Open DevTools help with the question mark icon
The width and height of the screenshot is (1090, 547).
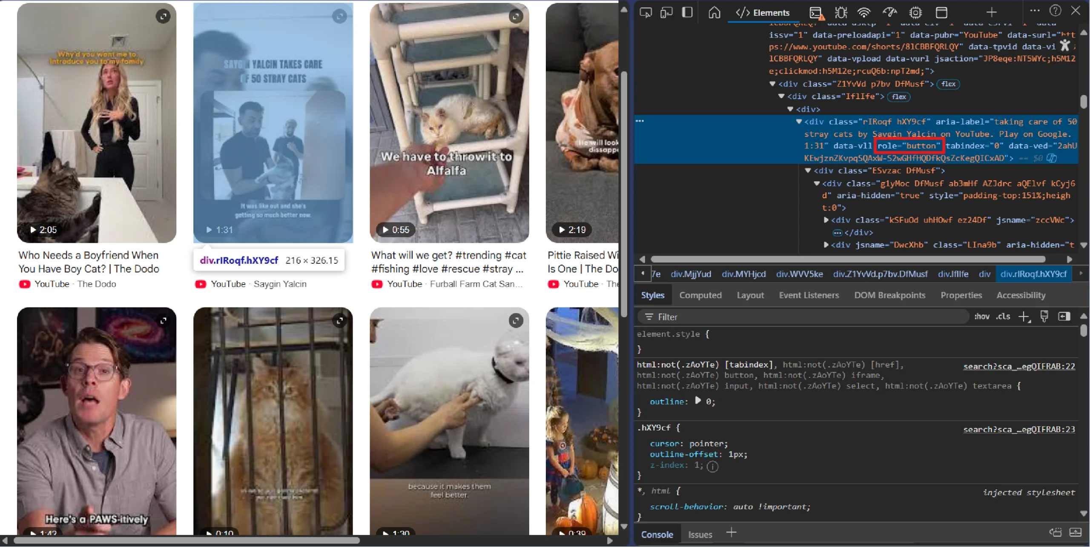(1055, 11)
